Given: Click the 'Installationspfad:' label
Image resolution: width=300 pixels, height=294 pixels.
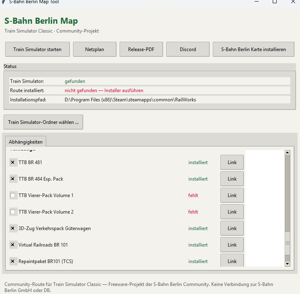Looking at the screenshot, I should pyautogui.click(x=28, y=100).
